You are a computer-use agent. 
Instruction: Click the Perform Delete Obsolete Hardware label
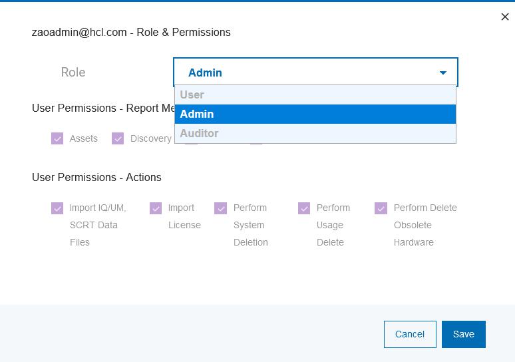coord(425,225)
